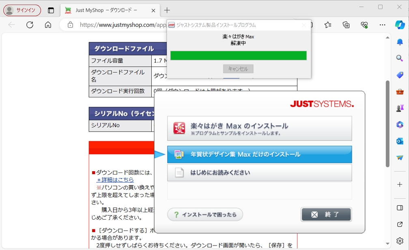The height and width of the screenshot is (250, 409).
Task: Open Outlook in the sidebar
Action: [400, 141]
